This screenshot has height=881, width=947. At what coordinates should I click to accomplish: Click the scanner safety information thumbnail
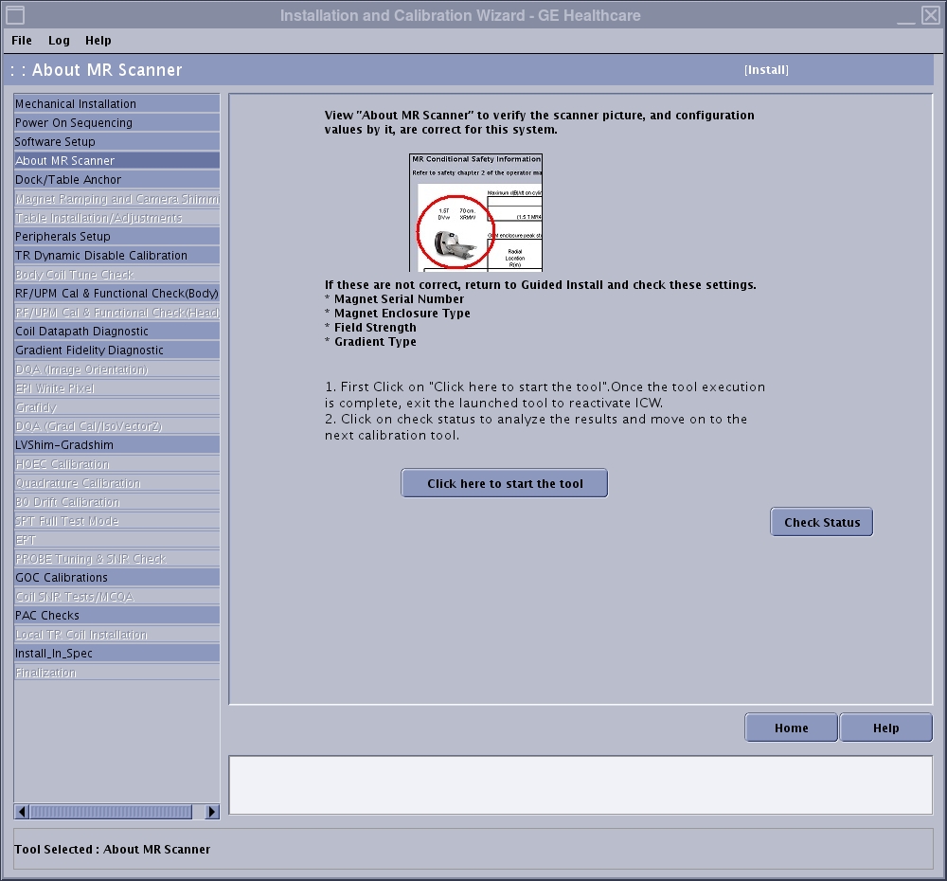coord(475,212)
